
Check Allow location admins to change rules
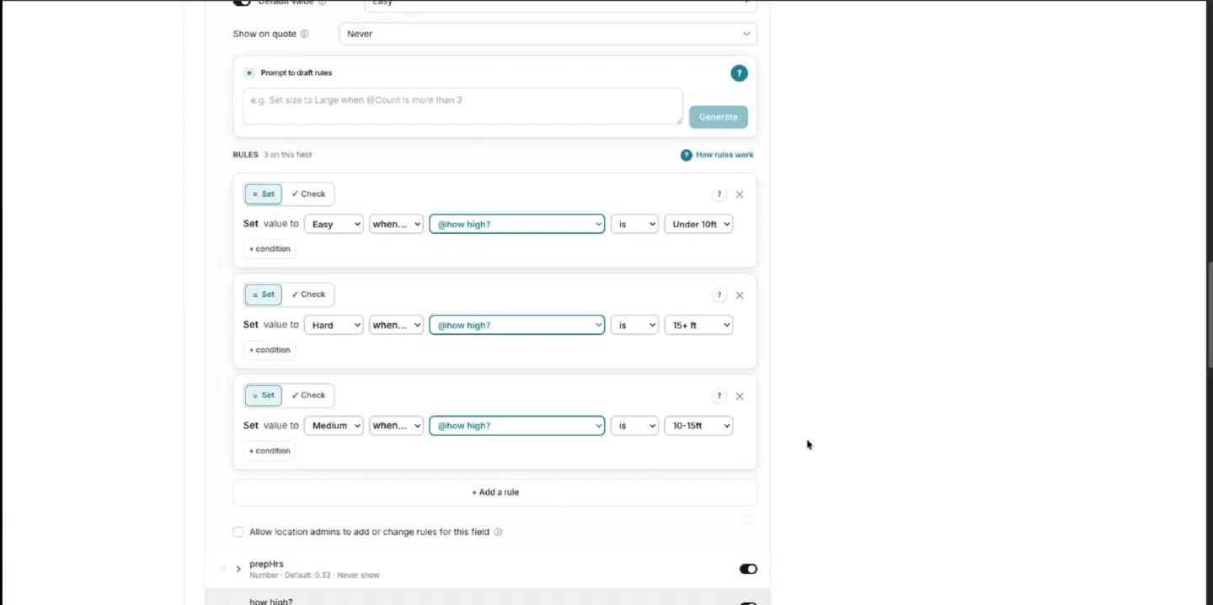tap(238, 532)
